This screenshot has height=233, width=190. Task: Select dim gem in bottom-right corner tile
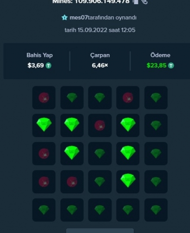pyautogui.click(x=156, y=210)
